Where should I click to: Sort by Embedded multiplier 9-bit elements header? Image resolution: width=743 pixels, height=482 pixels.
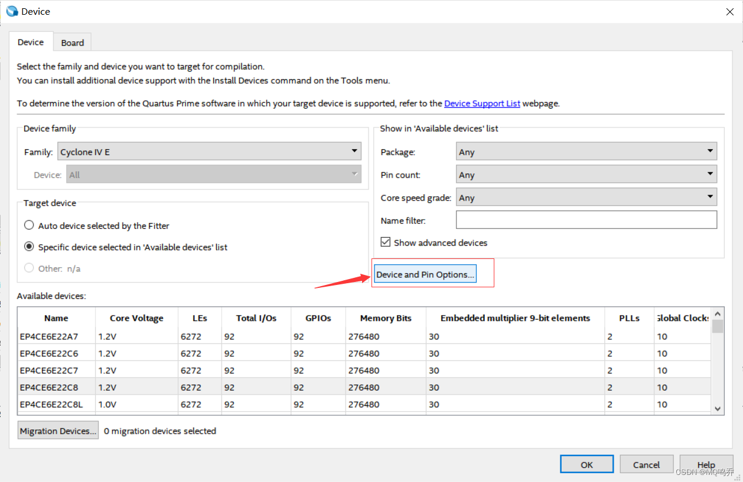pos(515,318)
